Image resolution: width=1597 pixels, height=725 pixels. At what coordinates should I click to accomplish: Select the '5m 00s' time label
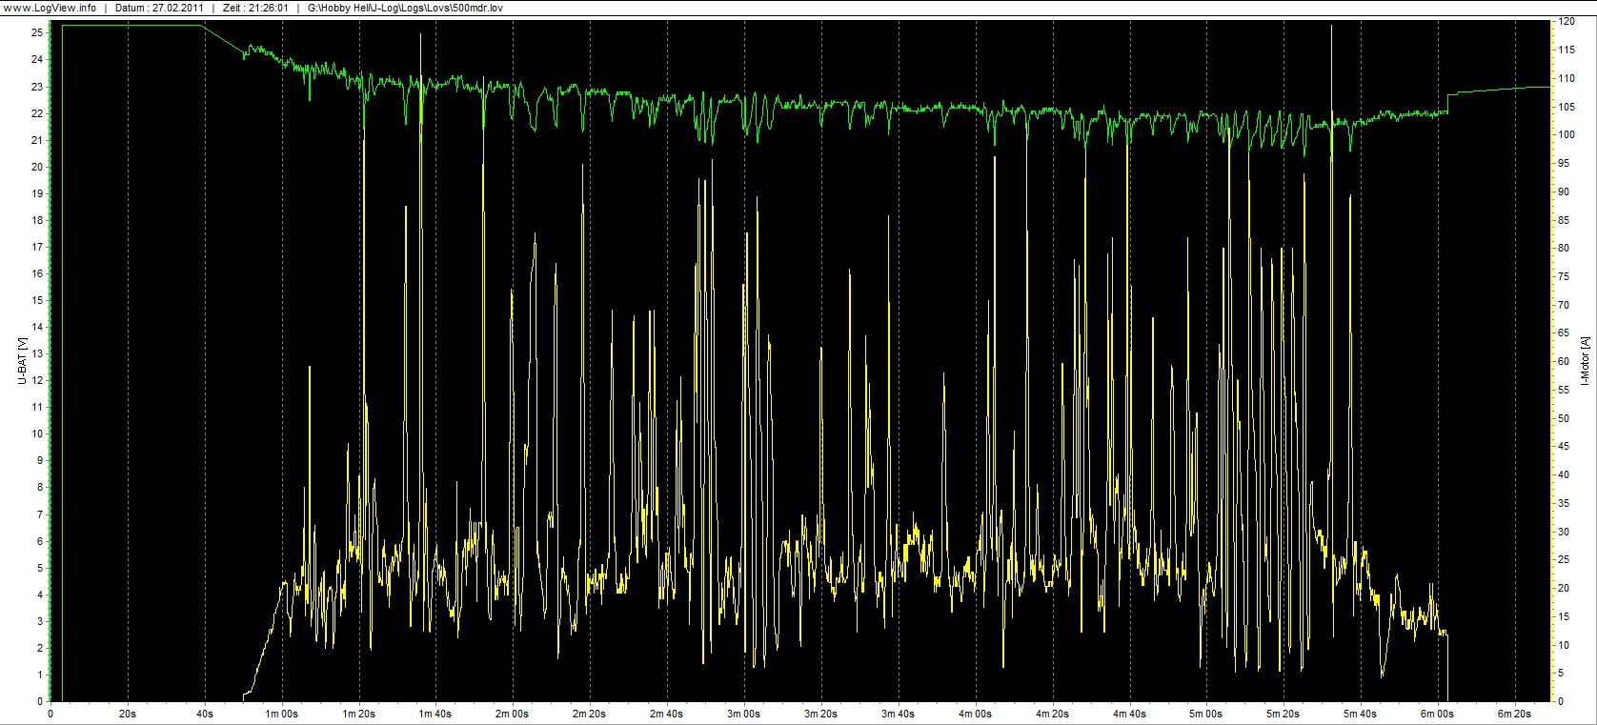coord(1206,714)
